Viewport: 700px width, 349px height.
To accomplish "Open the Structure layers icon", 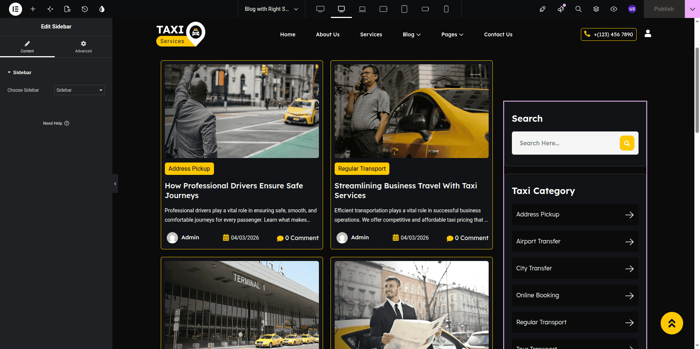I will tap(596, 9).
